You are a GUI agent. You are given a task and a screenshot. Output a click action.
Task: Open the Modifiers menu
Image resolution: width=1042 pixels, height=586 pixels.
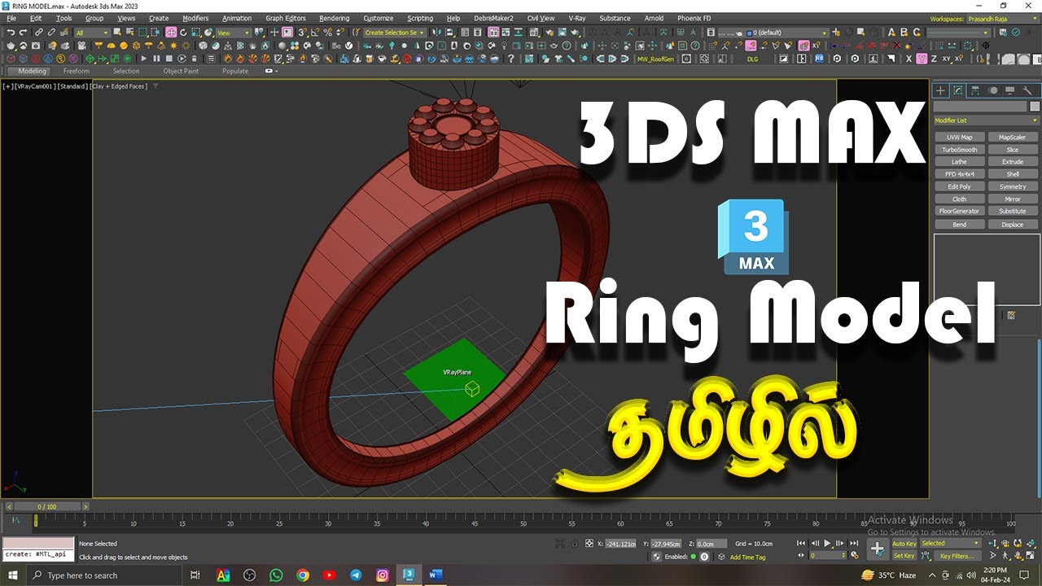point(195,18)
